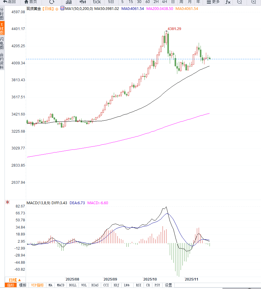This screenshot has height=289, width=261.
Task: Switch to the 分时图 side view
Action: [x=2, y=14]
